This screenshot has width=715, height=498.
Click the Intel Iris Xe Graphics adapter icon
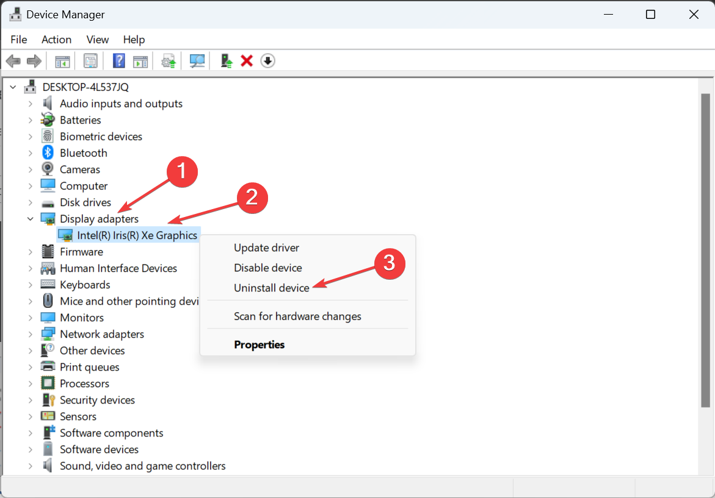pos(66,235)
